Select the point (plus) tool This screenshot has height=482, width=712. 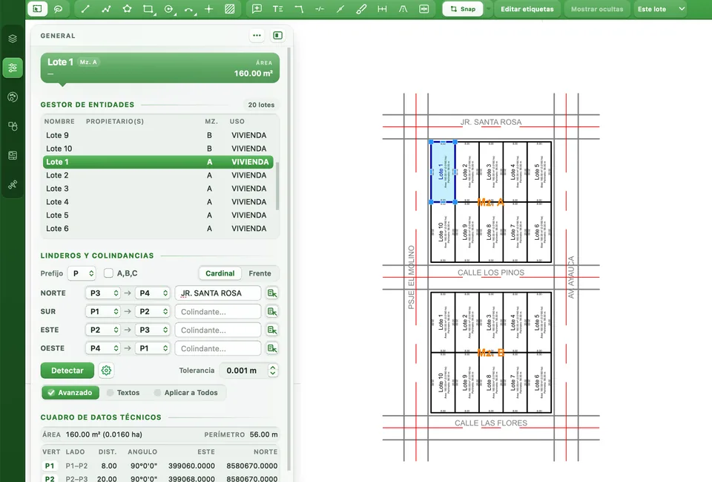pos(209,9)
